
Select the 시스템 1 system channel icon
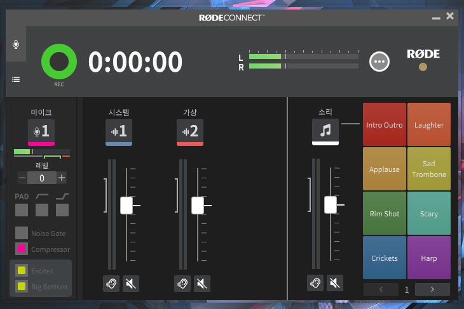pos(119,133)
